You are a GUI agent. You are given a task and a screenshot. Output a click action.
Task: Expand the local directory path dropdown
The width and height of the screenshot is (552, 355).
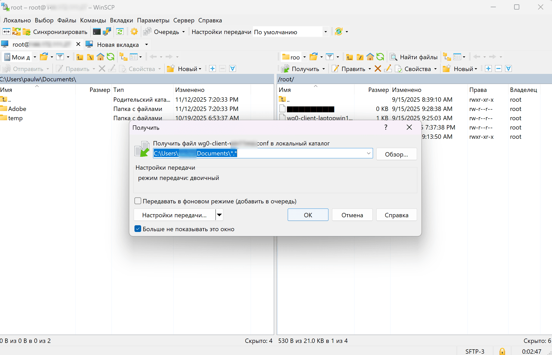(x=369, y=153)
